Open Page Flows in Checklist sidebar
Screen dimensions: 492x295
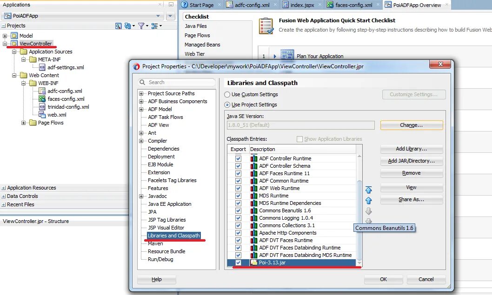[x=197, y=35]
